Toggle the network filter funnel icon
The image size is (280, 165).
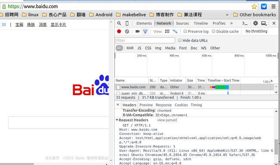click(x=145, y=31)
